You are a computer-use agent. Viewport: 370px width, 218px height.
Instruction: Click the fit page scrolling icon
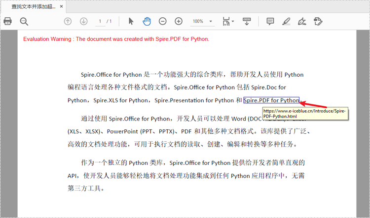(x=226, y=22)
